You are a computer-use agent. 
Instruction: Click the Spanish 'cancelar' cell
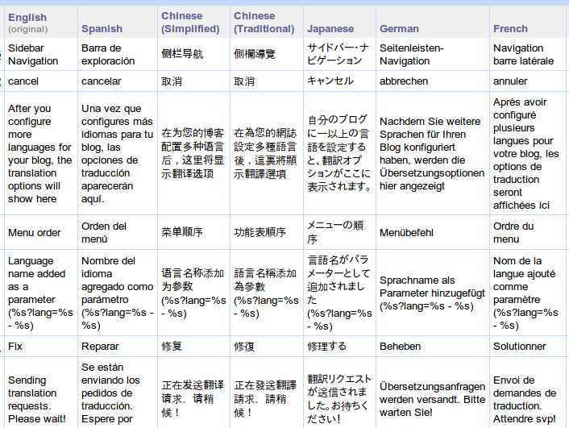pyautogui.click(x=118, y=81)
